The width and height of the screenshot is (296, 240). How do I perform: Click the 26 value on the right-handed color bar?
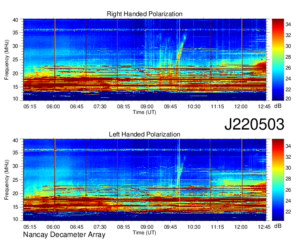pos(288,68)
